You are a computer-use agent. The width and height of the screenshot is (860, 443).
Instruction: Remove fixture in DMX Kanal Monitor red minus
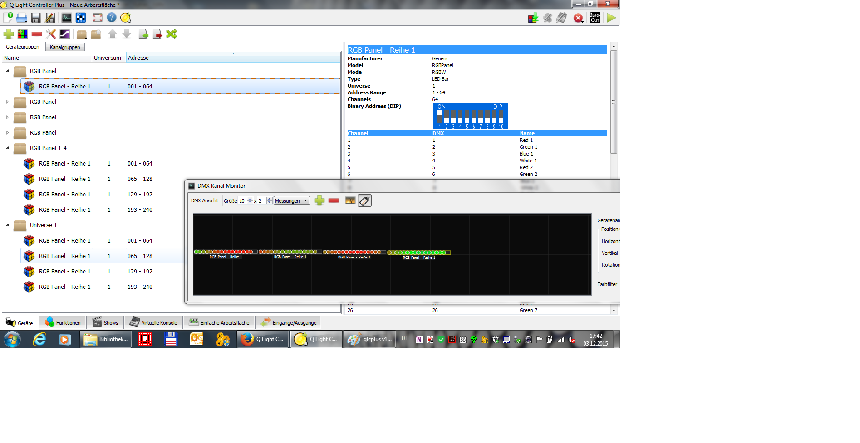point(334,200)
